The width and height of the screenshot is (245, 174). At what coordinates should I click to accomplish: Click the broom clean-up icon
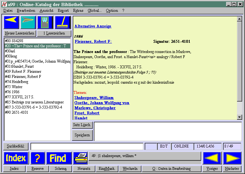(63, 22)
